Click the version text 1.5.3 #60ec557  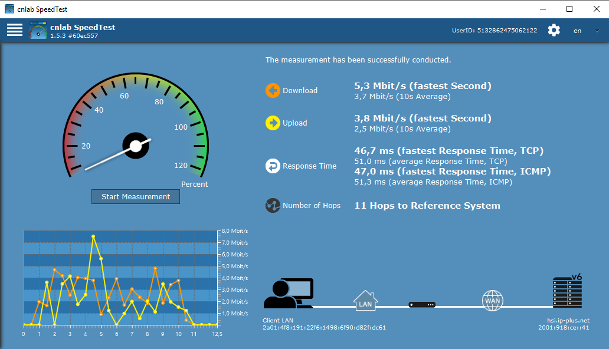pos(74,36)
